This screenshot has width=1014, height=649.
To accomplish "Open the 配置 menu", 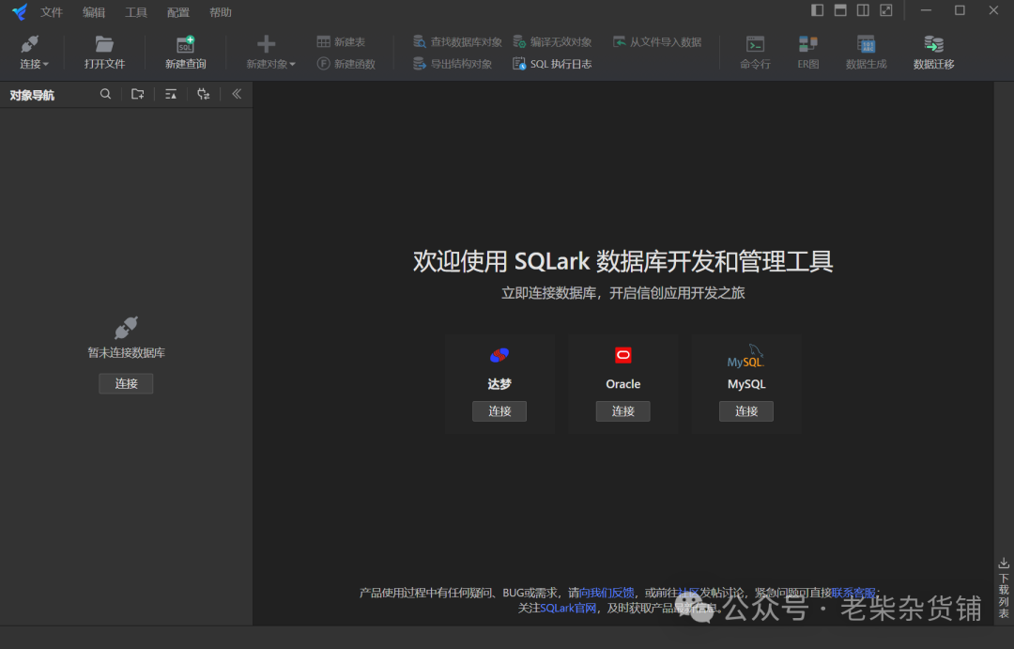I will [x=177, y=12].
